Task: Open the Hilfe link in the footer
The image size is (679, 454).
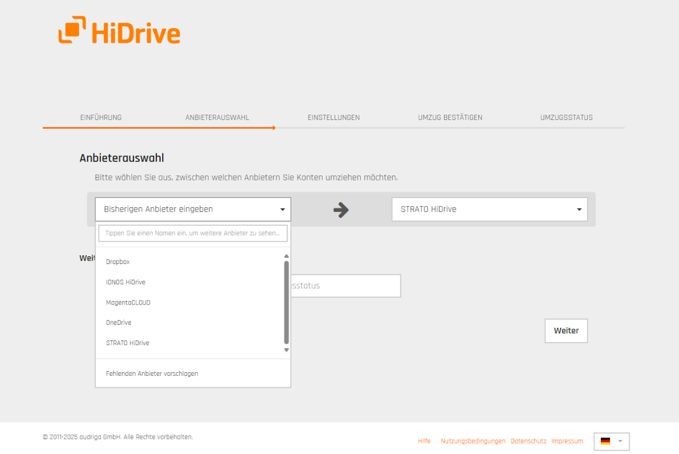Action: click(x=424, y=441)
